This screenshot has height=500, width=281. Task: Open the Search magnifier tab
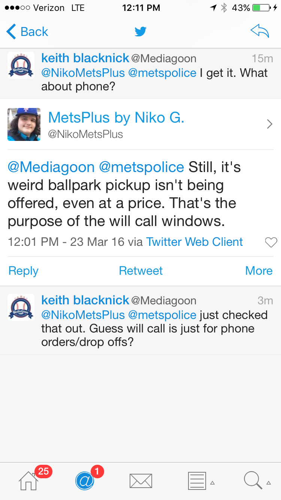pyautogui.click(x=253, y=480)
